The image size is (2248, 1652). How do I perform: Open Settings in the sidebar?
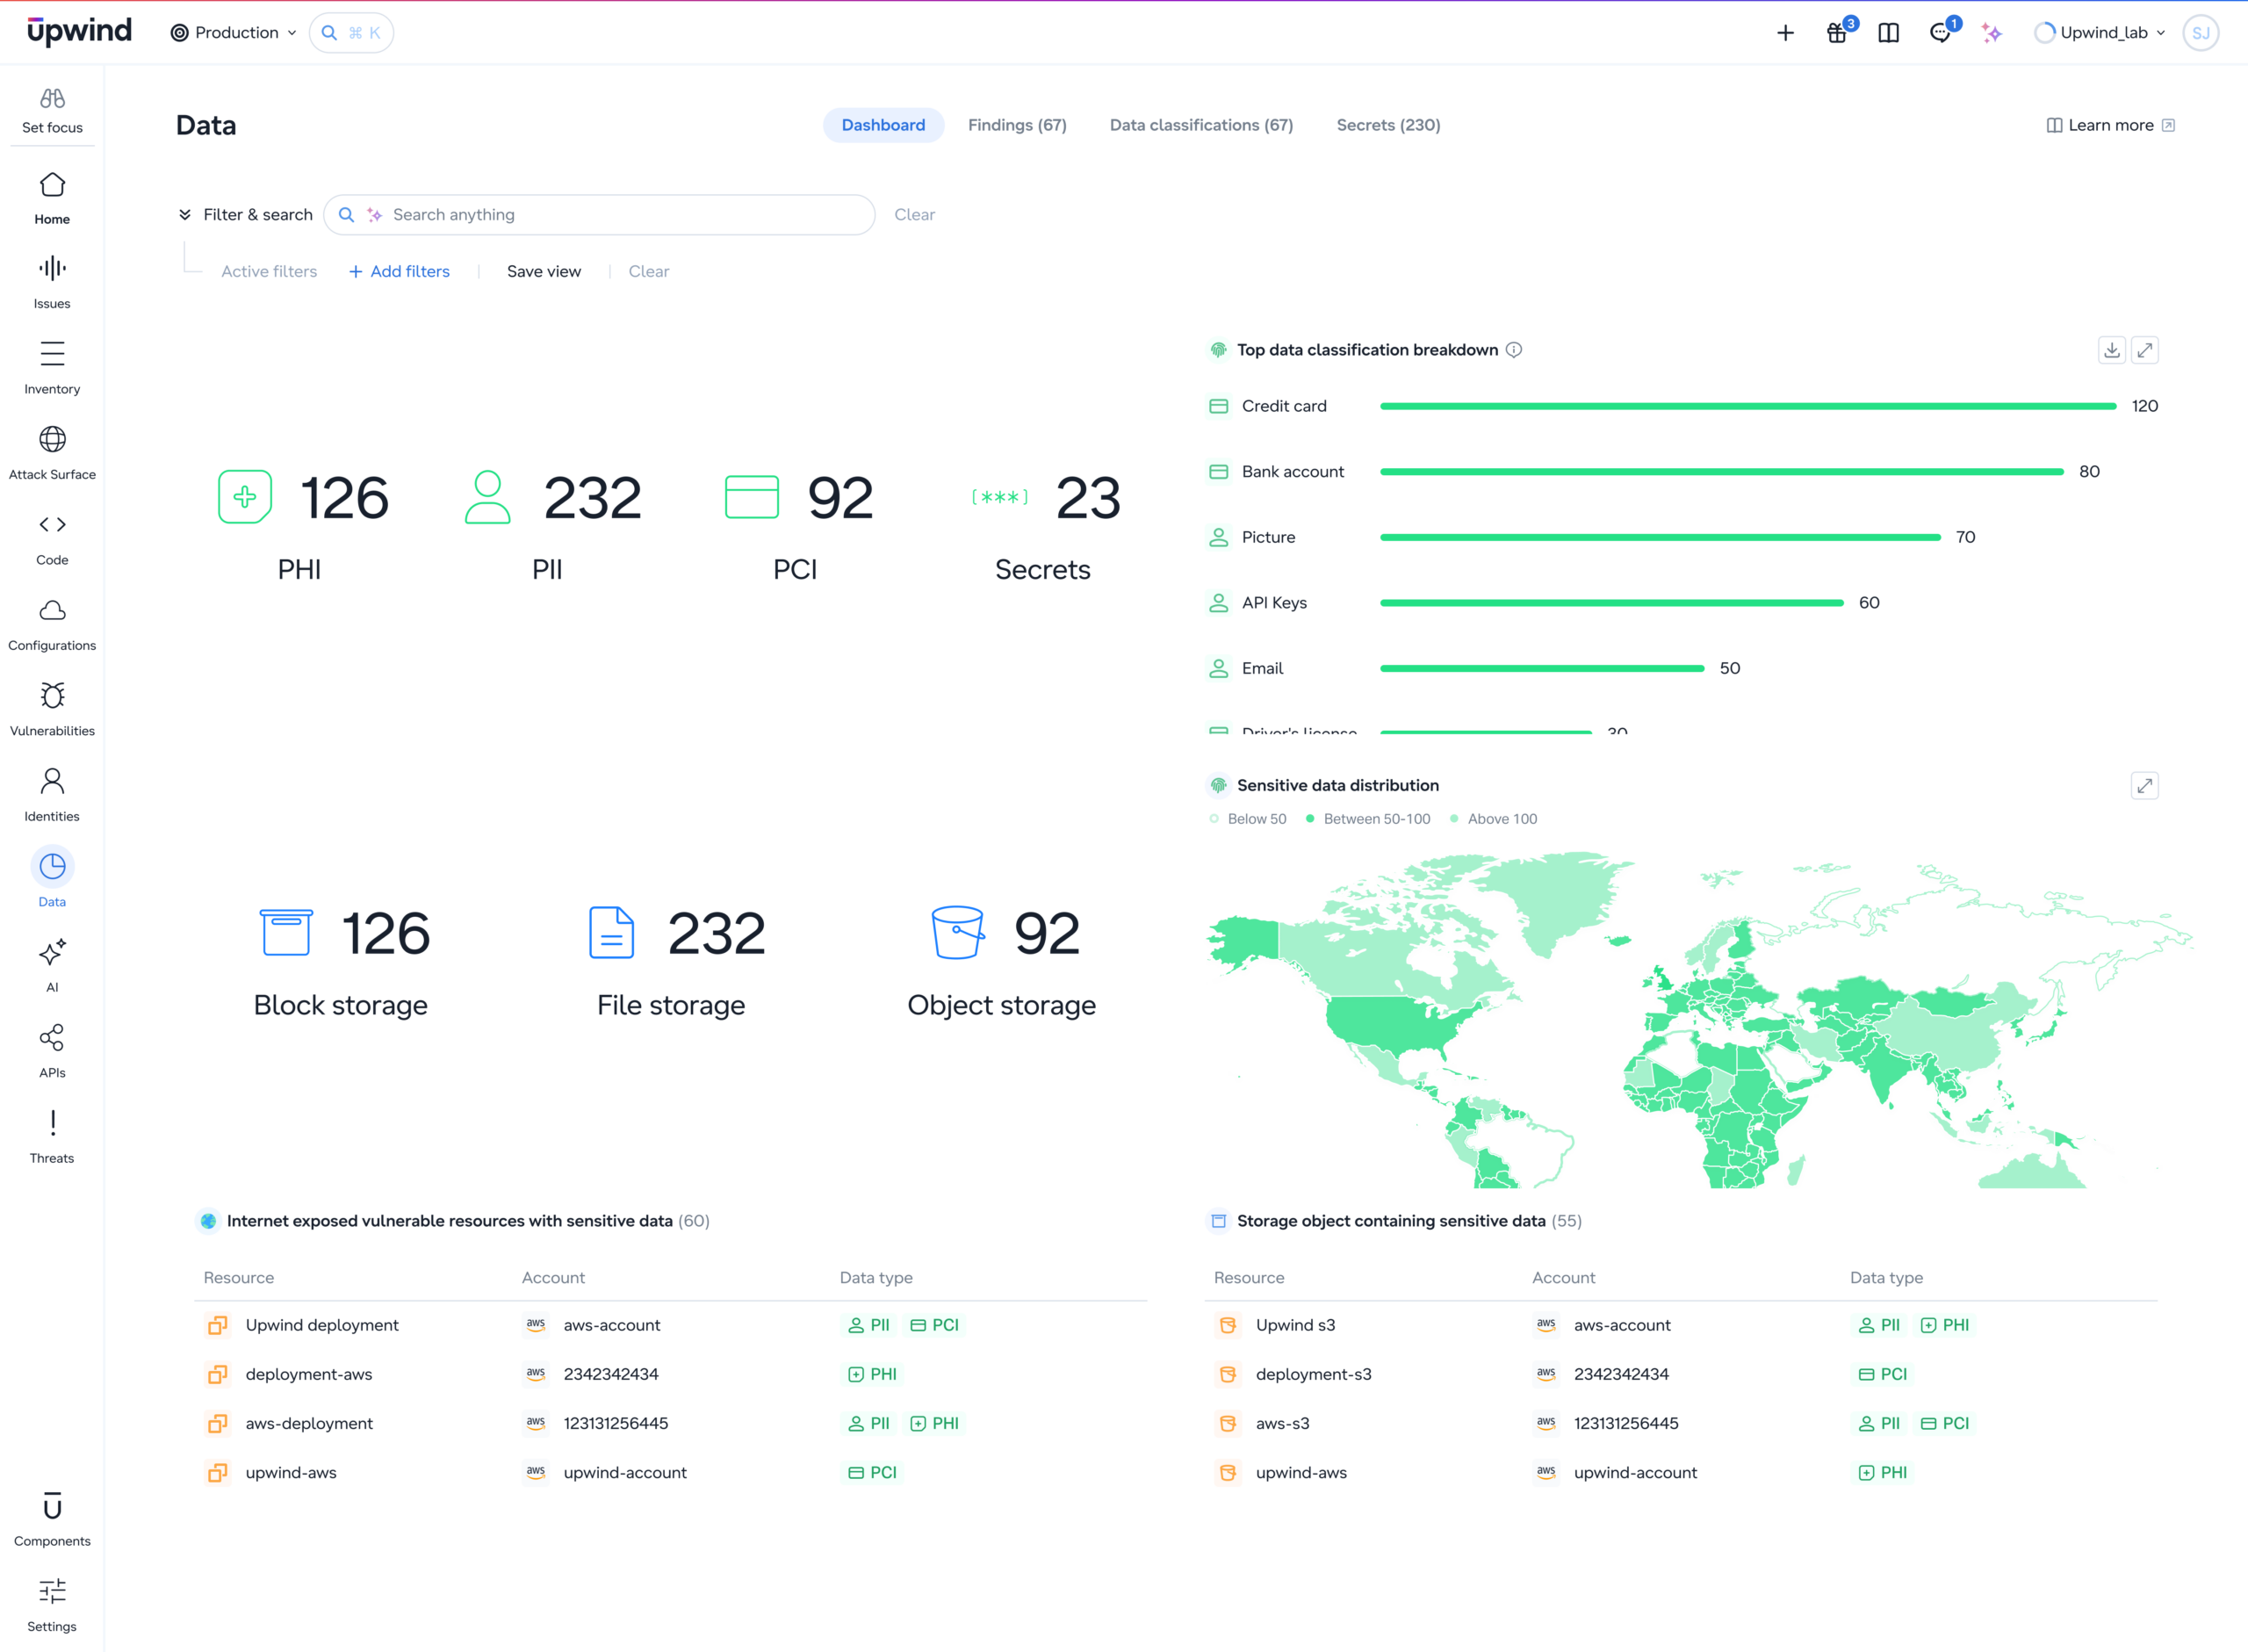click(x=52, y=1605)
